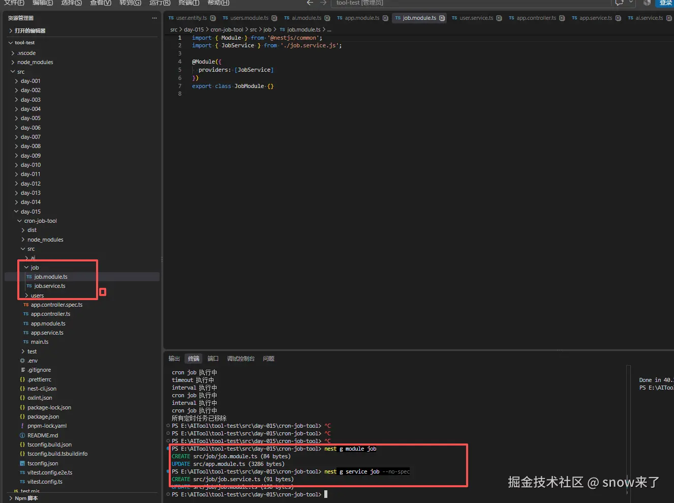Click the icon next to tsconfig.json

coord(22,464)
